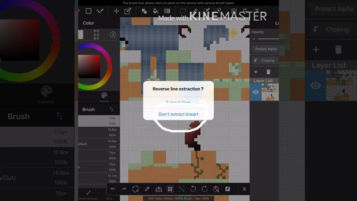Screen dimensions: 357x201
Task: Select the polyline checkmark-shaped tool
Action: coord(100,11)
